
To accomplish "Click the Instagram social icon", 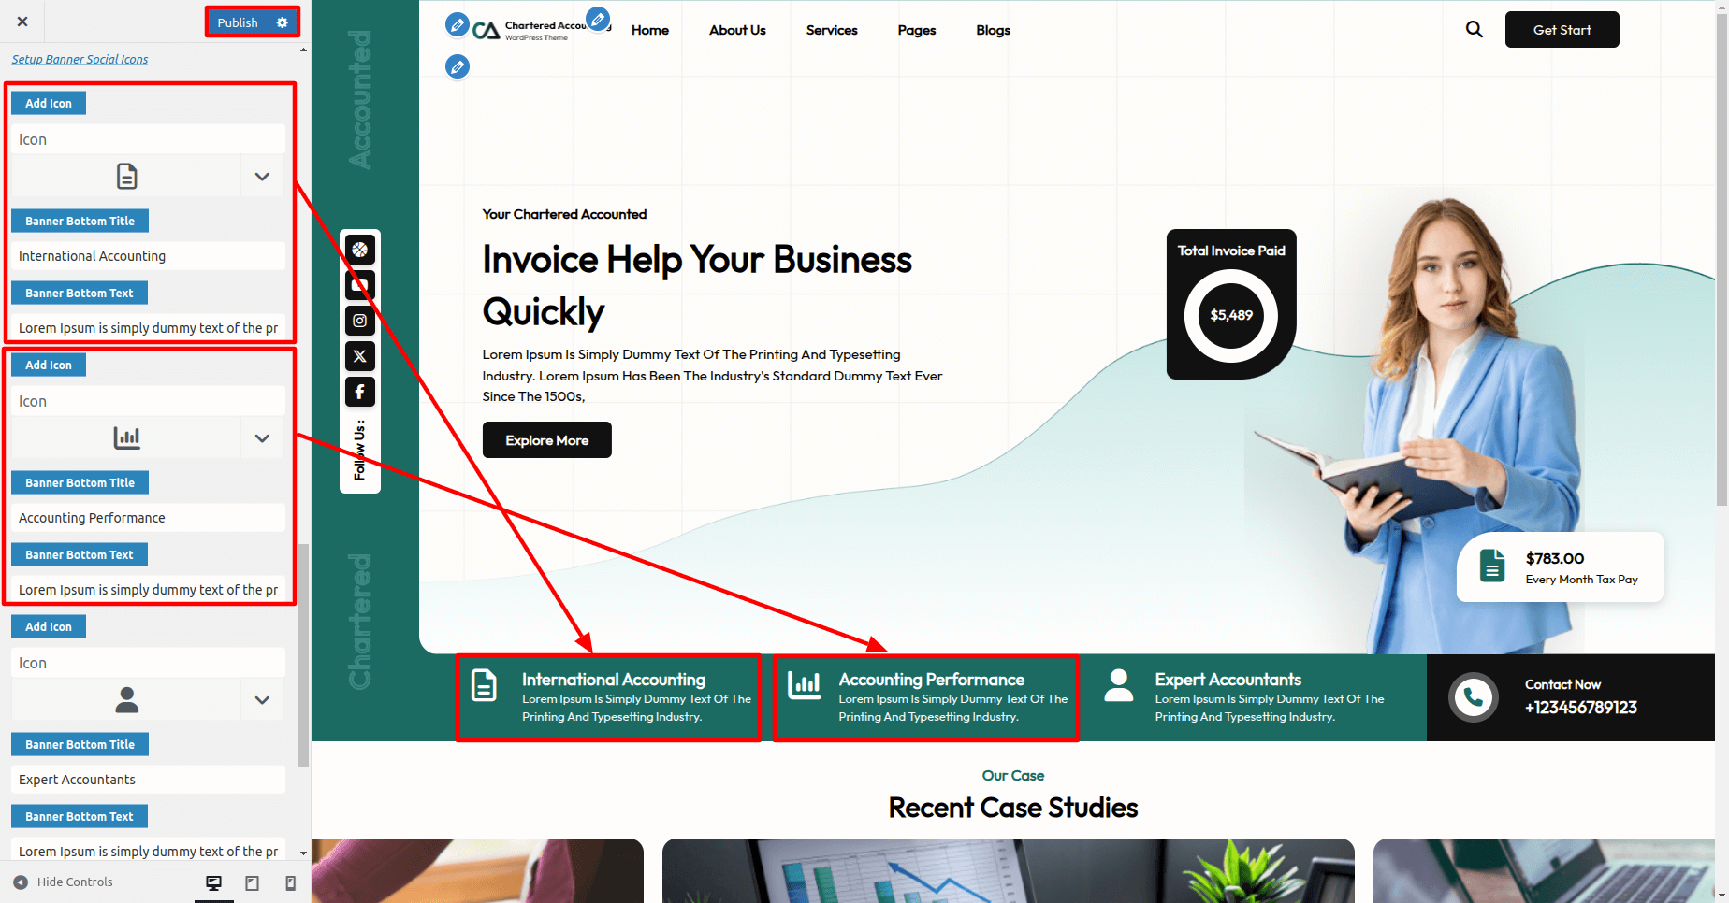I will coord(359,321).
